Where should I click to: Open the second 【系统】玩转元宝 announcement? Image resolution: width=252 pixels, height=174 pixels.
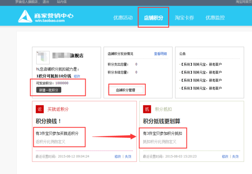click(x=201, y=72)
